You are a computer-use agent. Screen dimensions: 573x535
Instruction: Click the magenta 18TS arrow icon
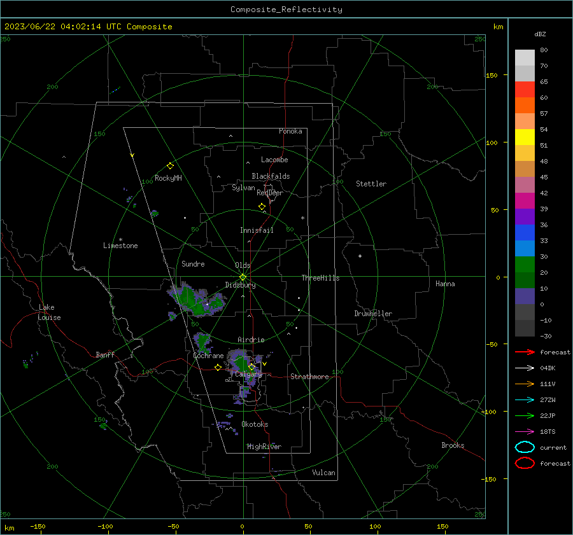(x=525, y=432)
